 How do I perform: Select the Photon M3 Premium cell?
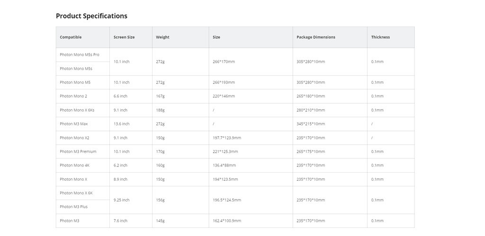click(x=82, y=151)
